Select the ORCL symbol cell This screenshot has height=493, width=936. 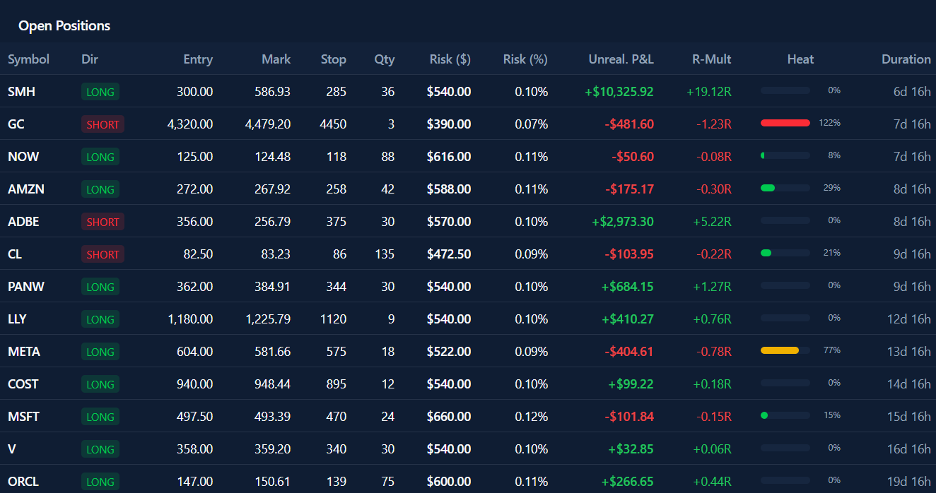[23, 482]
